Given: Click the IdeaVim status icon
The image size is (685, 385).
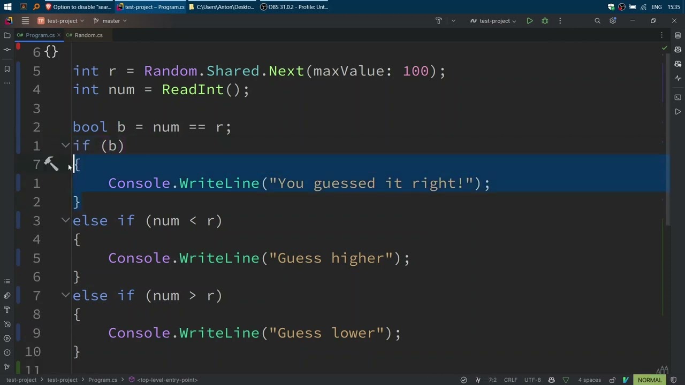Looking at the screenshot, I should (626, 380).
